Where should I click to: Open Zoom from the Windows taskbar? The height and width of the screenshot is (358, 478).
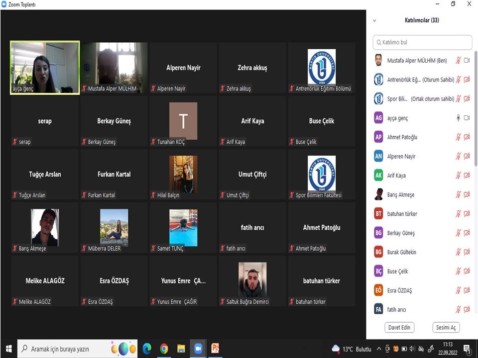[x=198, y=349]
